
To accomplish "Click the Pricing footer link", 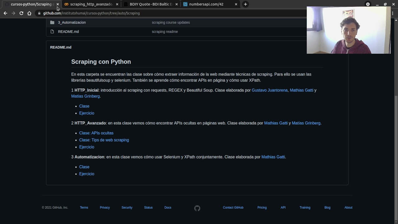I will pos(262,208).
